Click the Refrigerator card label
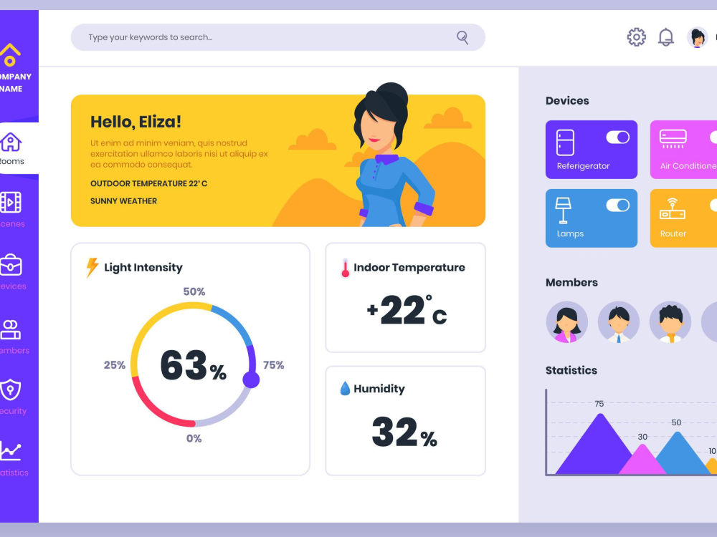This screenshot has width=717, height=537. pos(583,166)
